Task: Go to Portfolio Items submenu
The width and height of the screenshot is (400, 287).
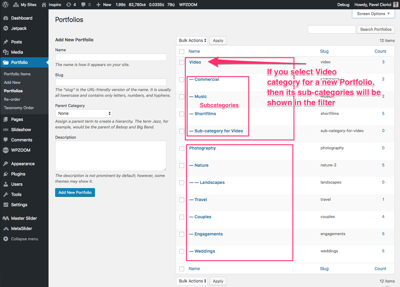Action: tap(17, 74)
